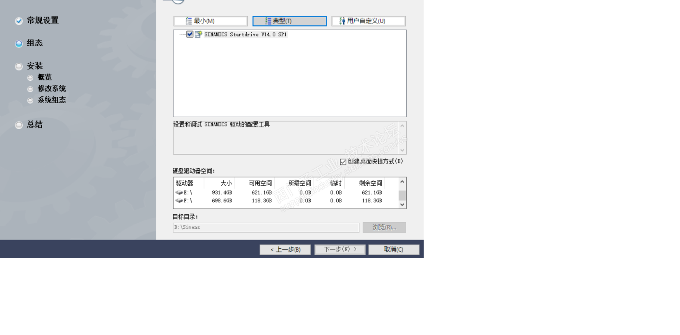Image resolution: width=680 pixels, height=335 pixels.
Task: Select the 总结 step label
Action: [35, 125]
